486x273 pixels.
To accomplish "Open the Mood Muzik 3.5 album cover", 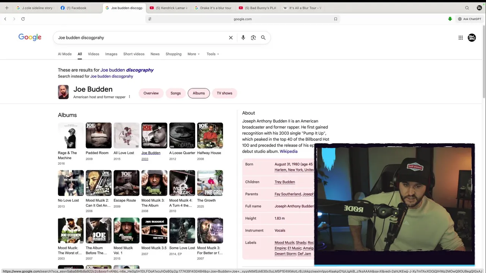I will point(154,231).
